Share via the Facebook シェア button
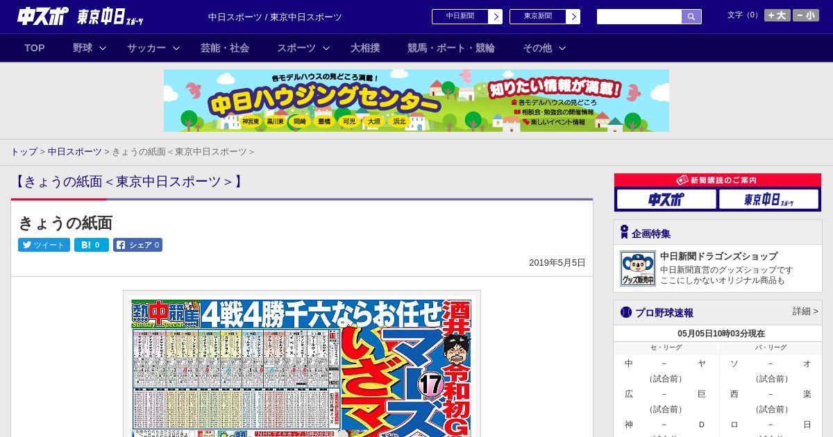 coord(138,245)
